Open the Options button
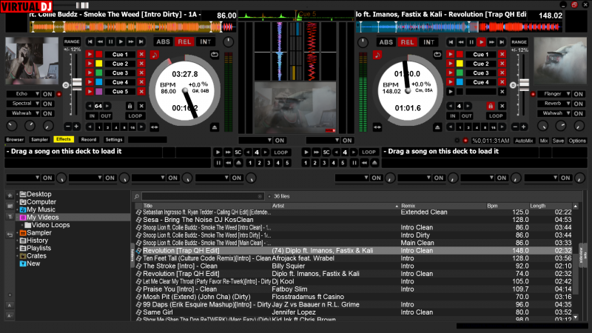 pos(577,141)
